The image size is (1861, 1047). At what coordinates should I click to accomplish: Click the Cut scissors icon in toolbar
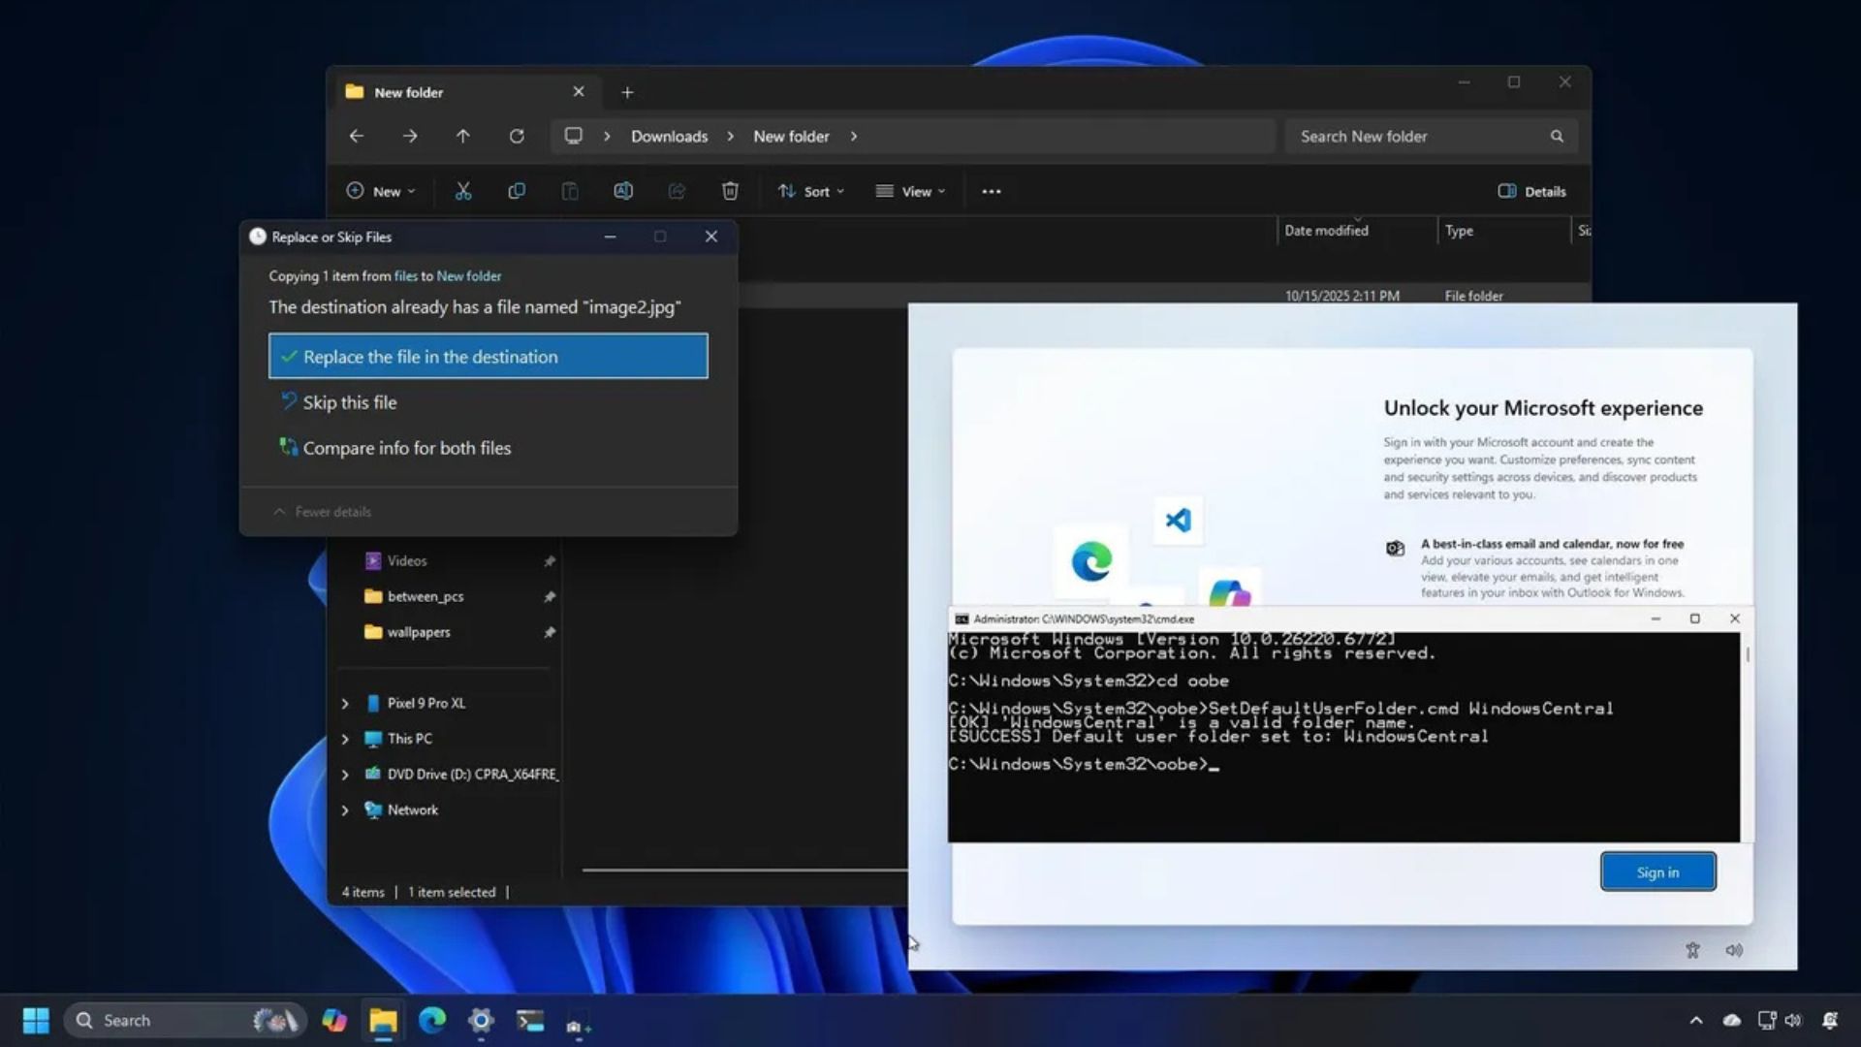[463, 191]
